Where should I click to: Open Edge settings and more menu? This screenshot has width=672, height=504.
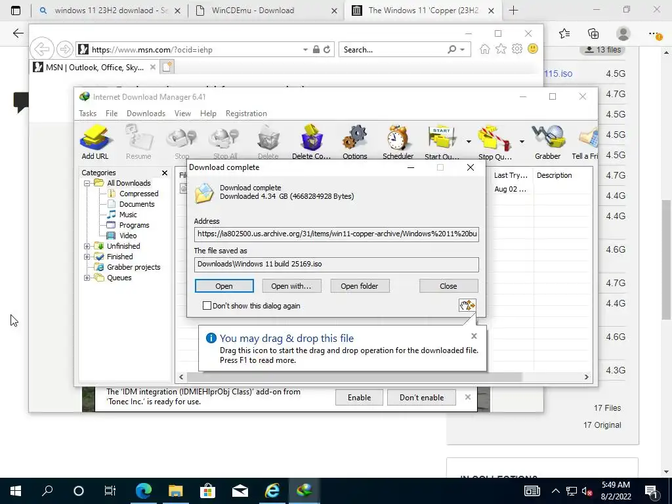coord(654,33)
